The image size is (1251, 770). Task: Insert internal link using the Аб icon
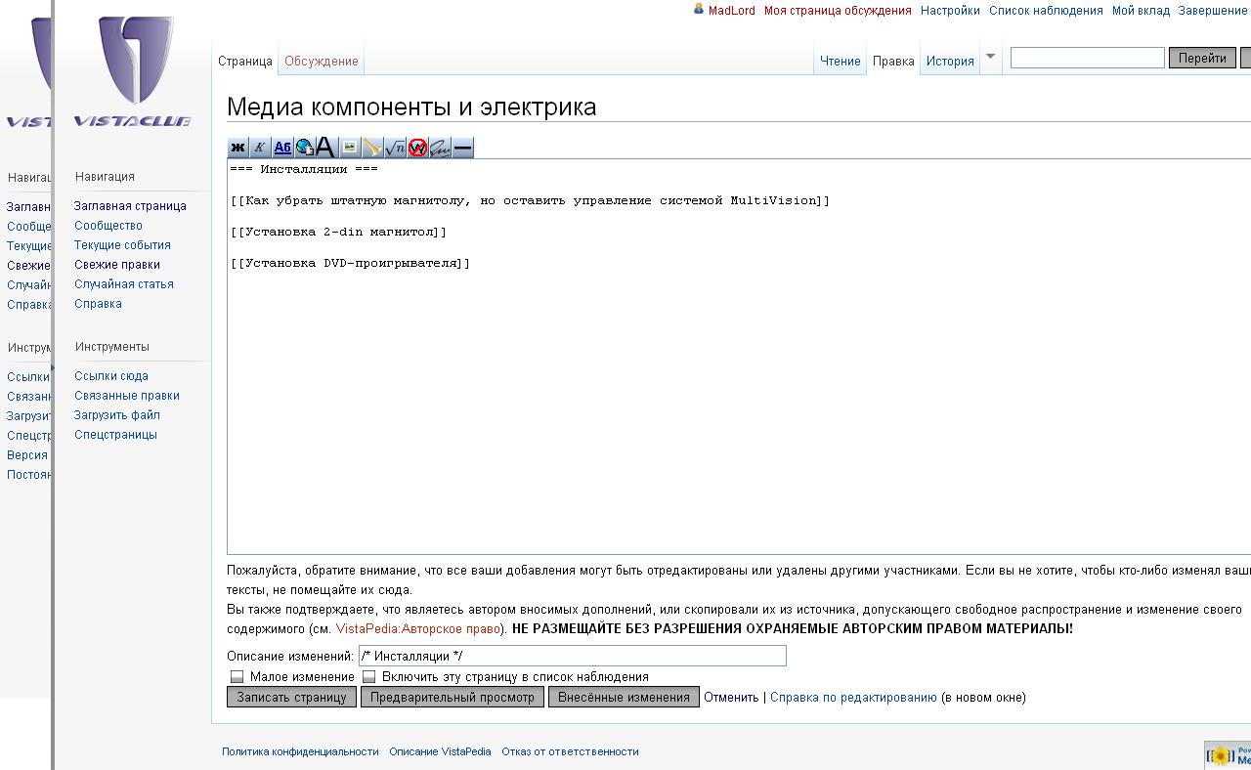(x=282, y=148)
